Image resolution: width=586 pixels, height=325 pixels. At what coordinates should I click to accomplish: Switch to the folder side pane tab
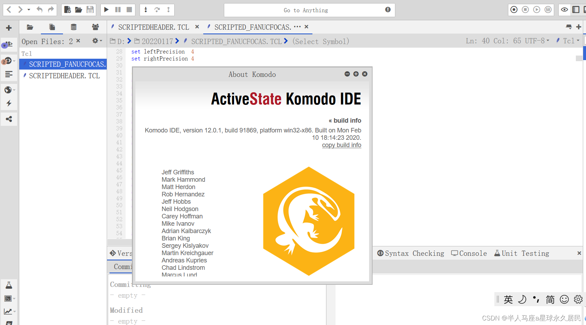tap(30, 27)
